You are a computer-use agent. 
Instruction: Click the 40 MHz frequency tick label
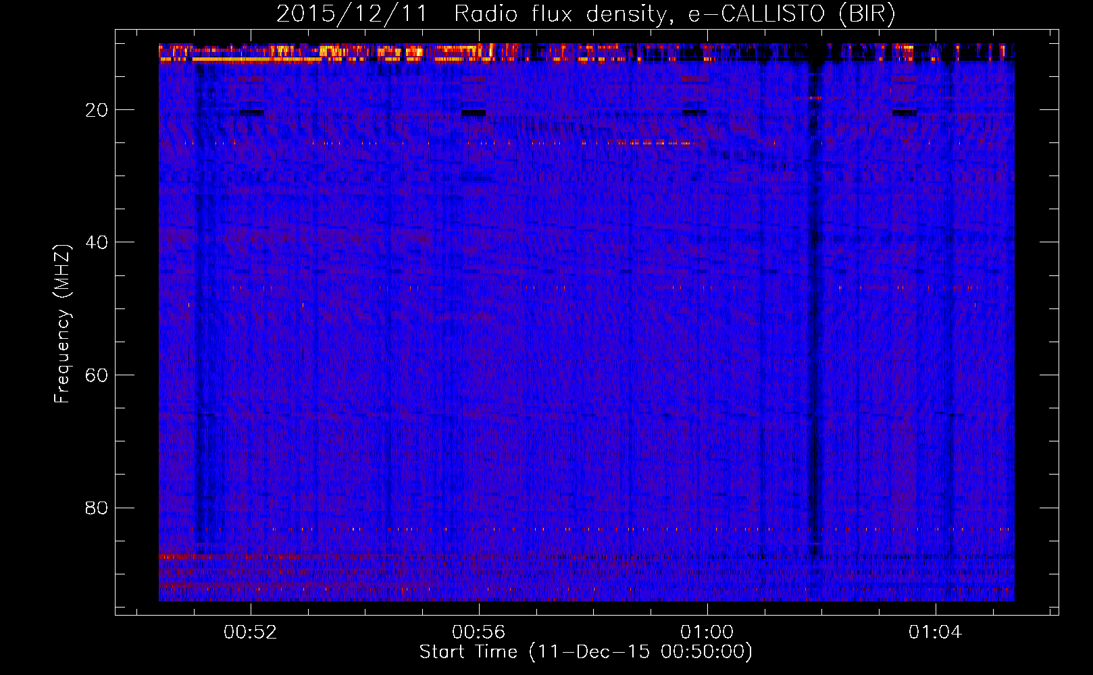(97, 242)
